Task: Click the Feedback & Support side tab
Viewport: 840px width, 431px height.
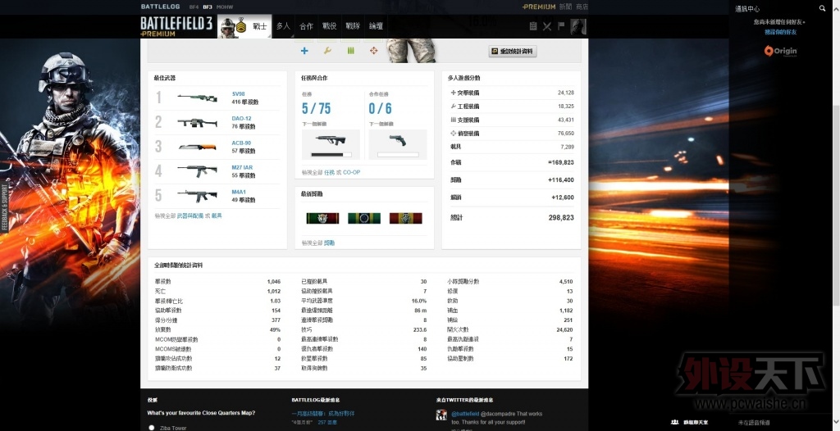Action: [4, 207]
